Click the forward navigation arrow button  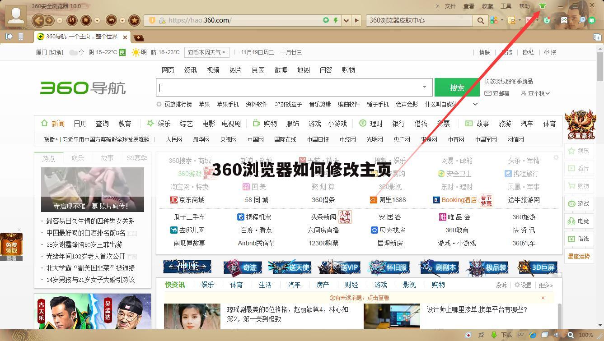[x=48, y=20]
